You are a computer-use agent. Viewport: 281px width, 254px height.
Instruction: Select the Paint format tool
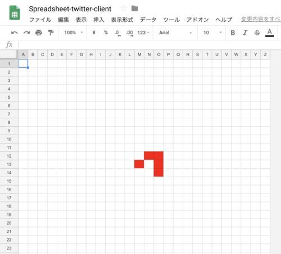pos(51,33)
